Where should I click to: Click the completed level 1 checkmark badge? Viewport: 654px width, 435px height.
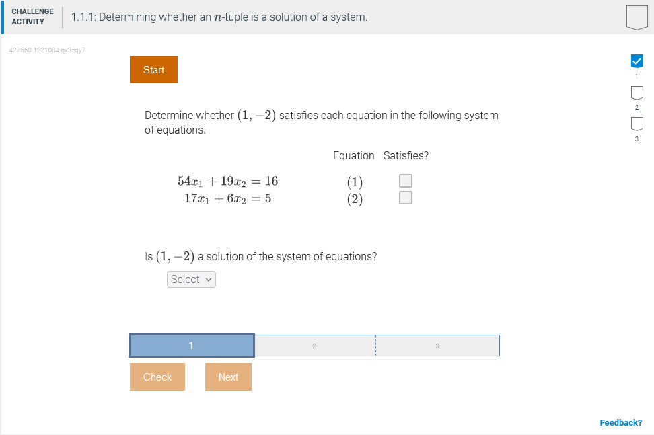click(x=637, y=61)
